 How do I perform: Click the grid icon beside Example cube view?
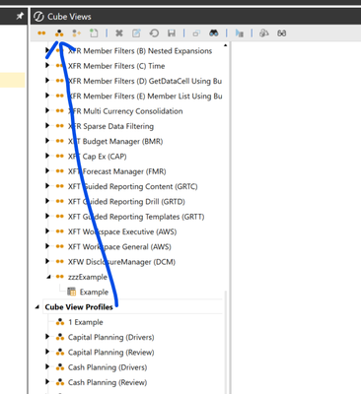[x=71, y=292]
